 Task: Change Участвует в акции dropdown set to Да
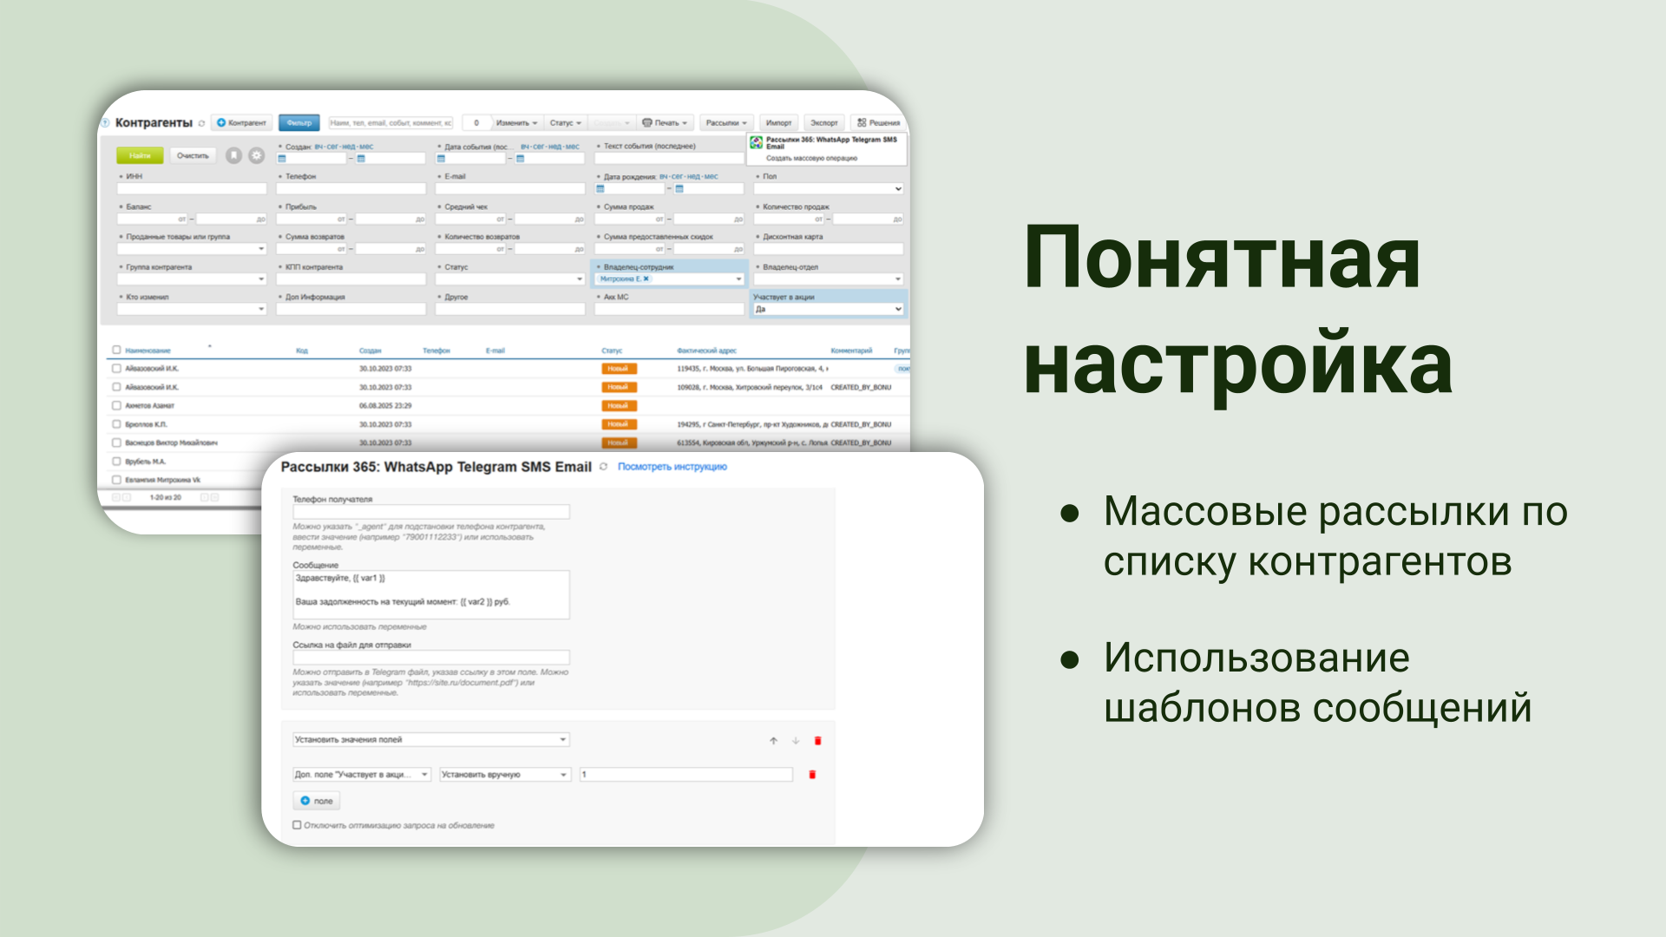pos(829,309)
